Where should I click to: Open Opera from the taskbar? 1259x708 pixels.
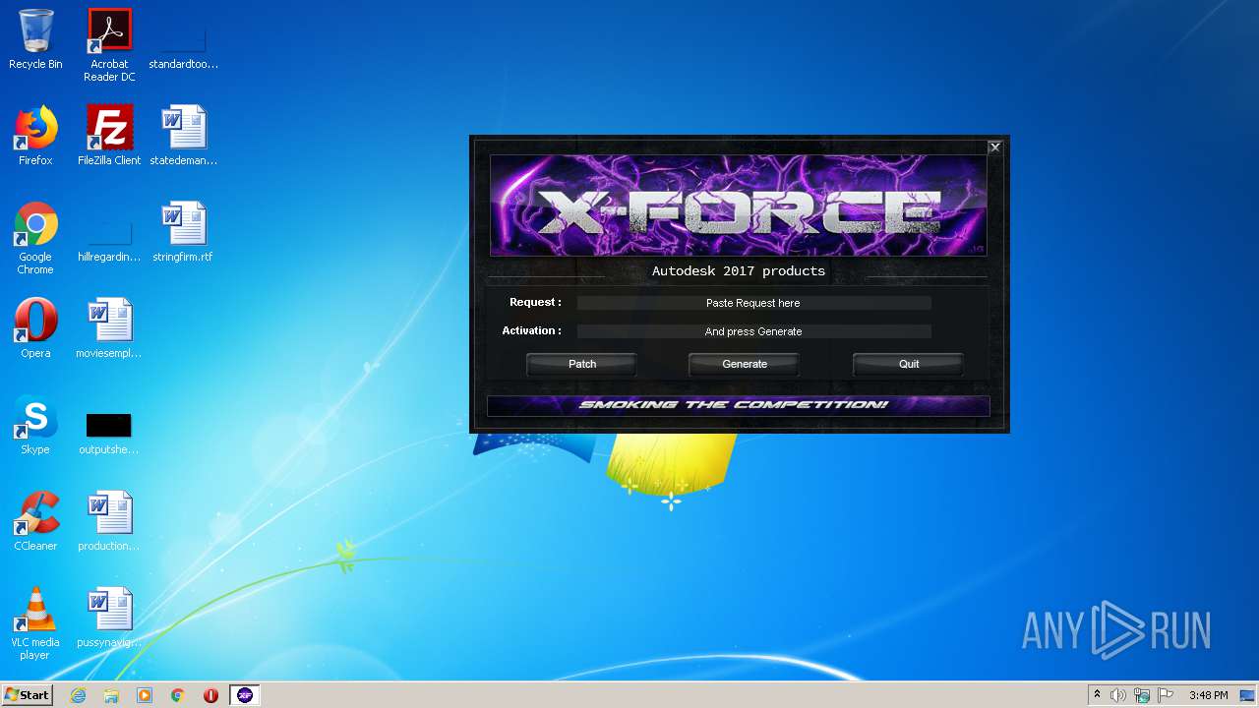[210, 695]
